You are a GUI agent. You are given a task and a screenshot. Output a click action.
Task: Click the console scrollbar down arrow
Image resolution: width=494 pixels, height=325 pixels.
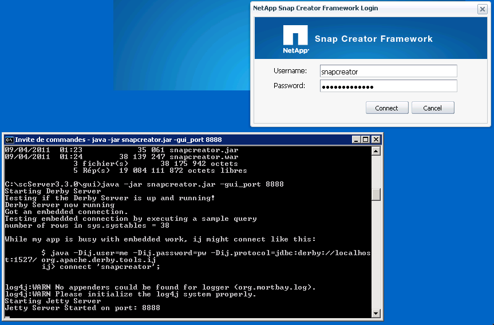pos(376,314)
